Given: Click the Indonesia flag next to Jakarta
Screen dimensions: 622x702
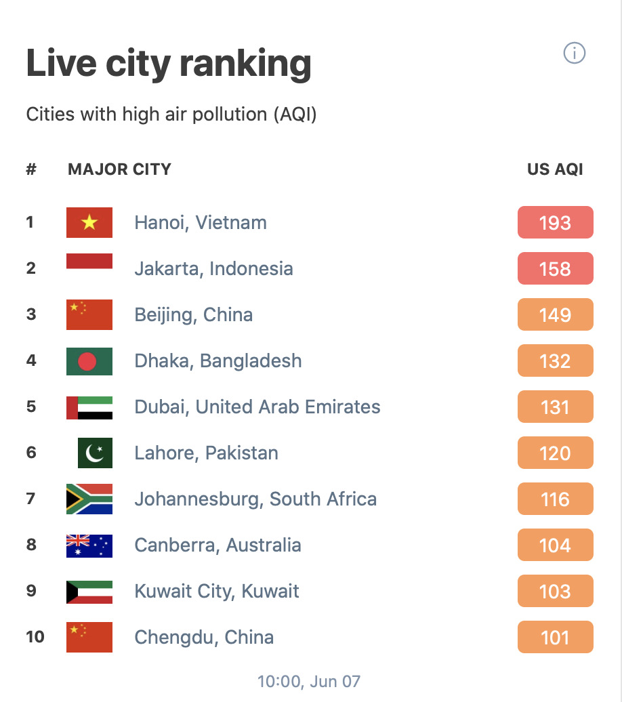Looking at the screenshot, I should tap(89, 268).
